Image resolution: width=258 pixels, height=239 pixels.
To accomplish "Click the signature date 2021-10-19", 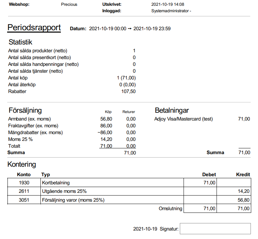I will 145,229.
